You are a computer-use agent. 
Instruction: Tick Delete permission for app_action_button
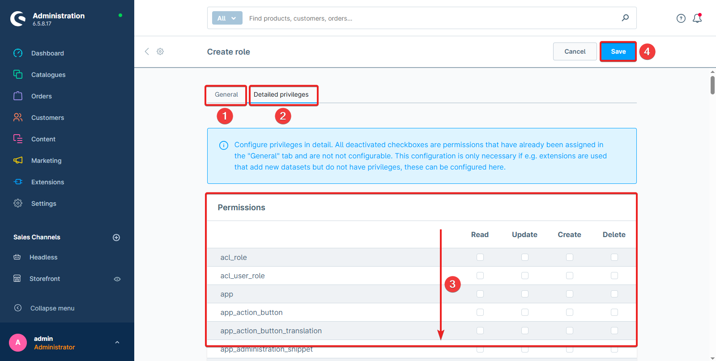coord(614,312)
